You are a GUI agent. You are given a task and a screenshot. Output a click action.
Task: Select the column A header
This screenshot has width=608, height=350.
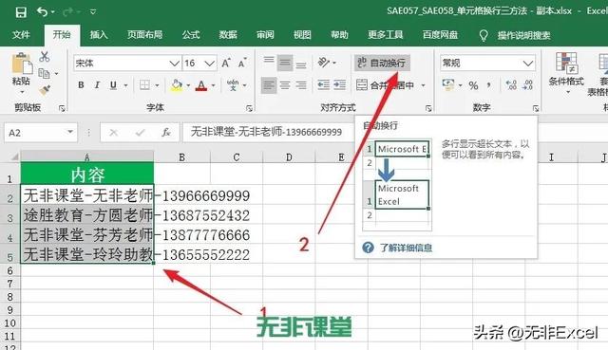(x=87, y=157)
